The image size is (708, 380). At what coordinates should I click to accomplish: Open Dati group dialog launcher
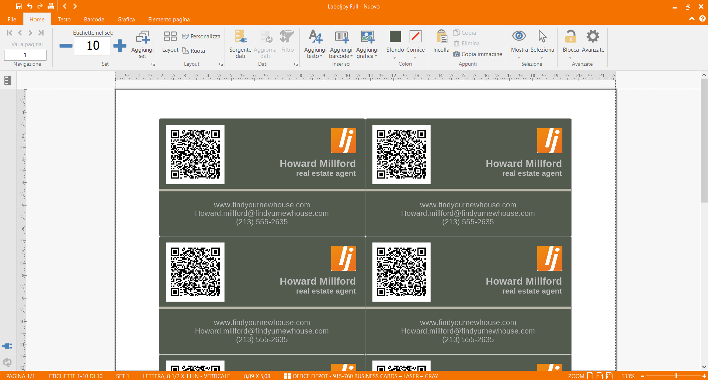tap(296, 64)
